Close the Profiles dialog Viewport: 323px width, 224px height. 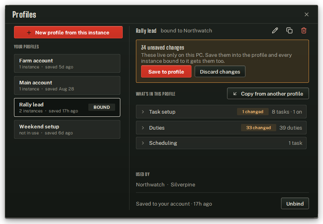pyautogui.click(x=307, y=14)
